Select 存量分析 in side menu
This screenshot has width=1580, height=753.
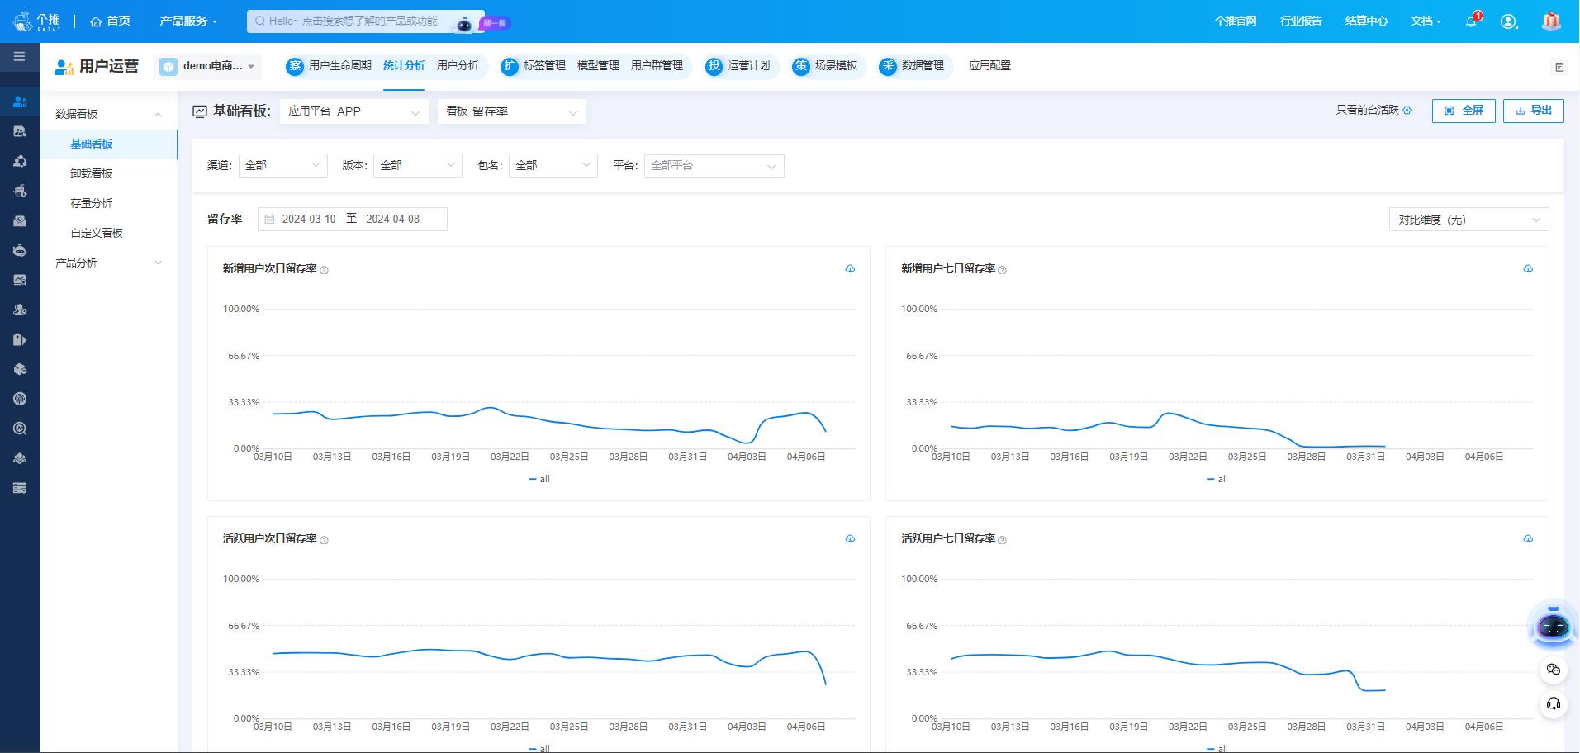click(109, 203)
